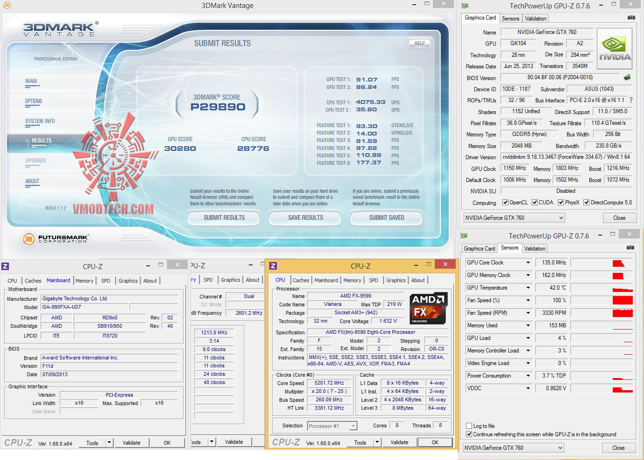Expand the GPU Load sensor dropdown
The image size is (644, 460).
528,338
